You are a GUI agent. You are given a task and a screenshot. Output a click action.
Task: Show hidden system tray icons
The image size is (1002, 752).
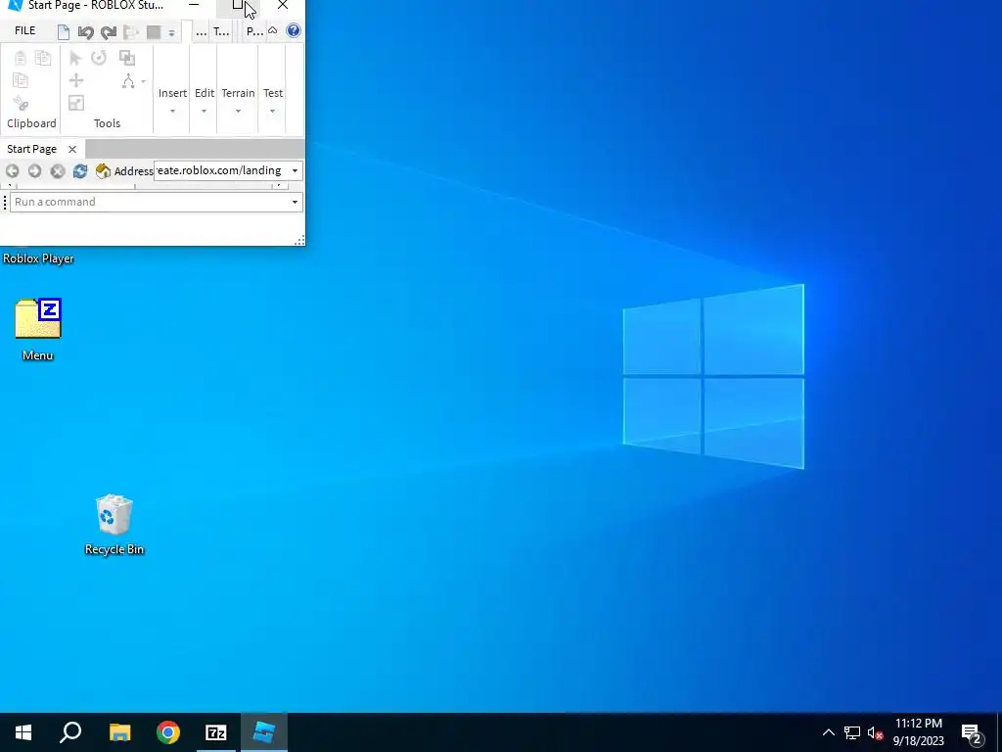tap(828, 732)
